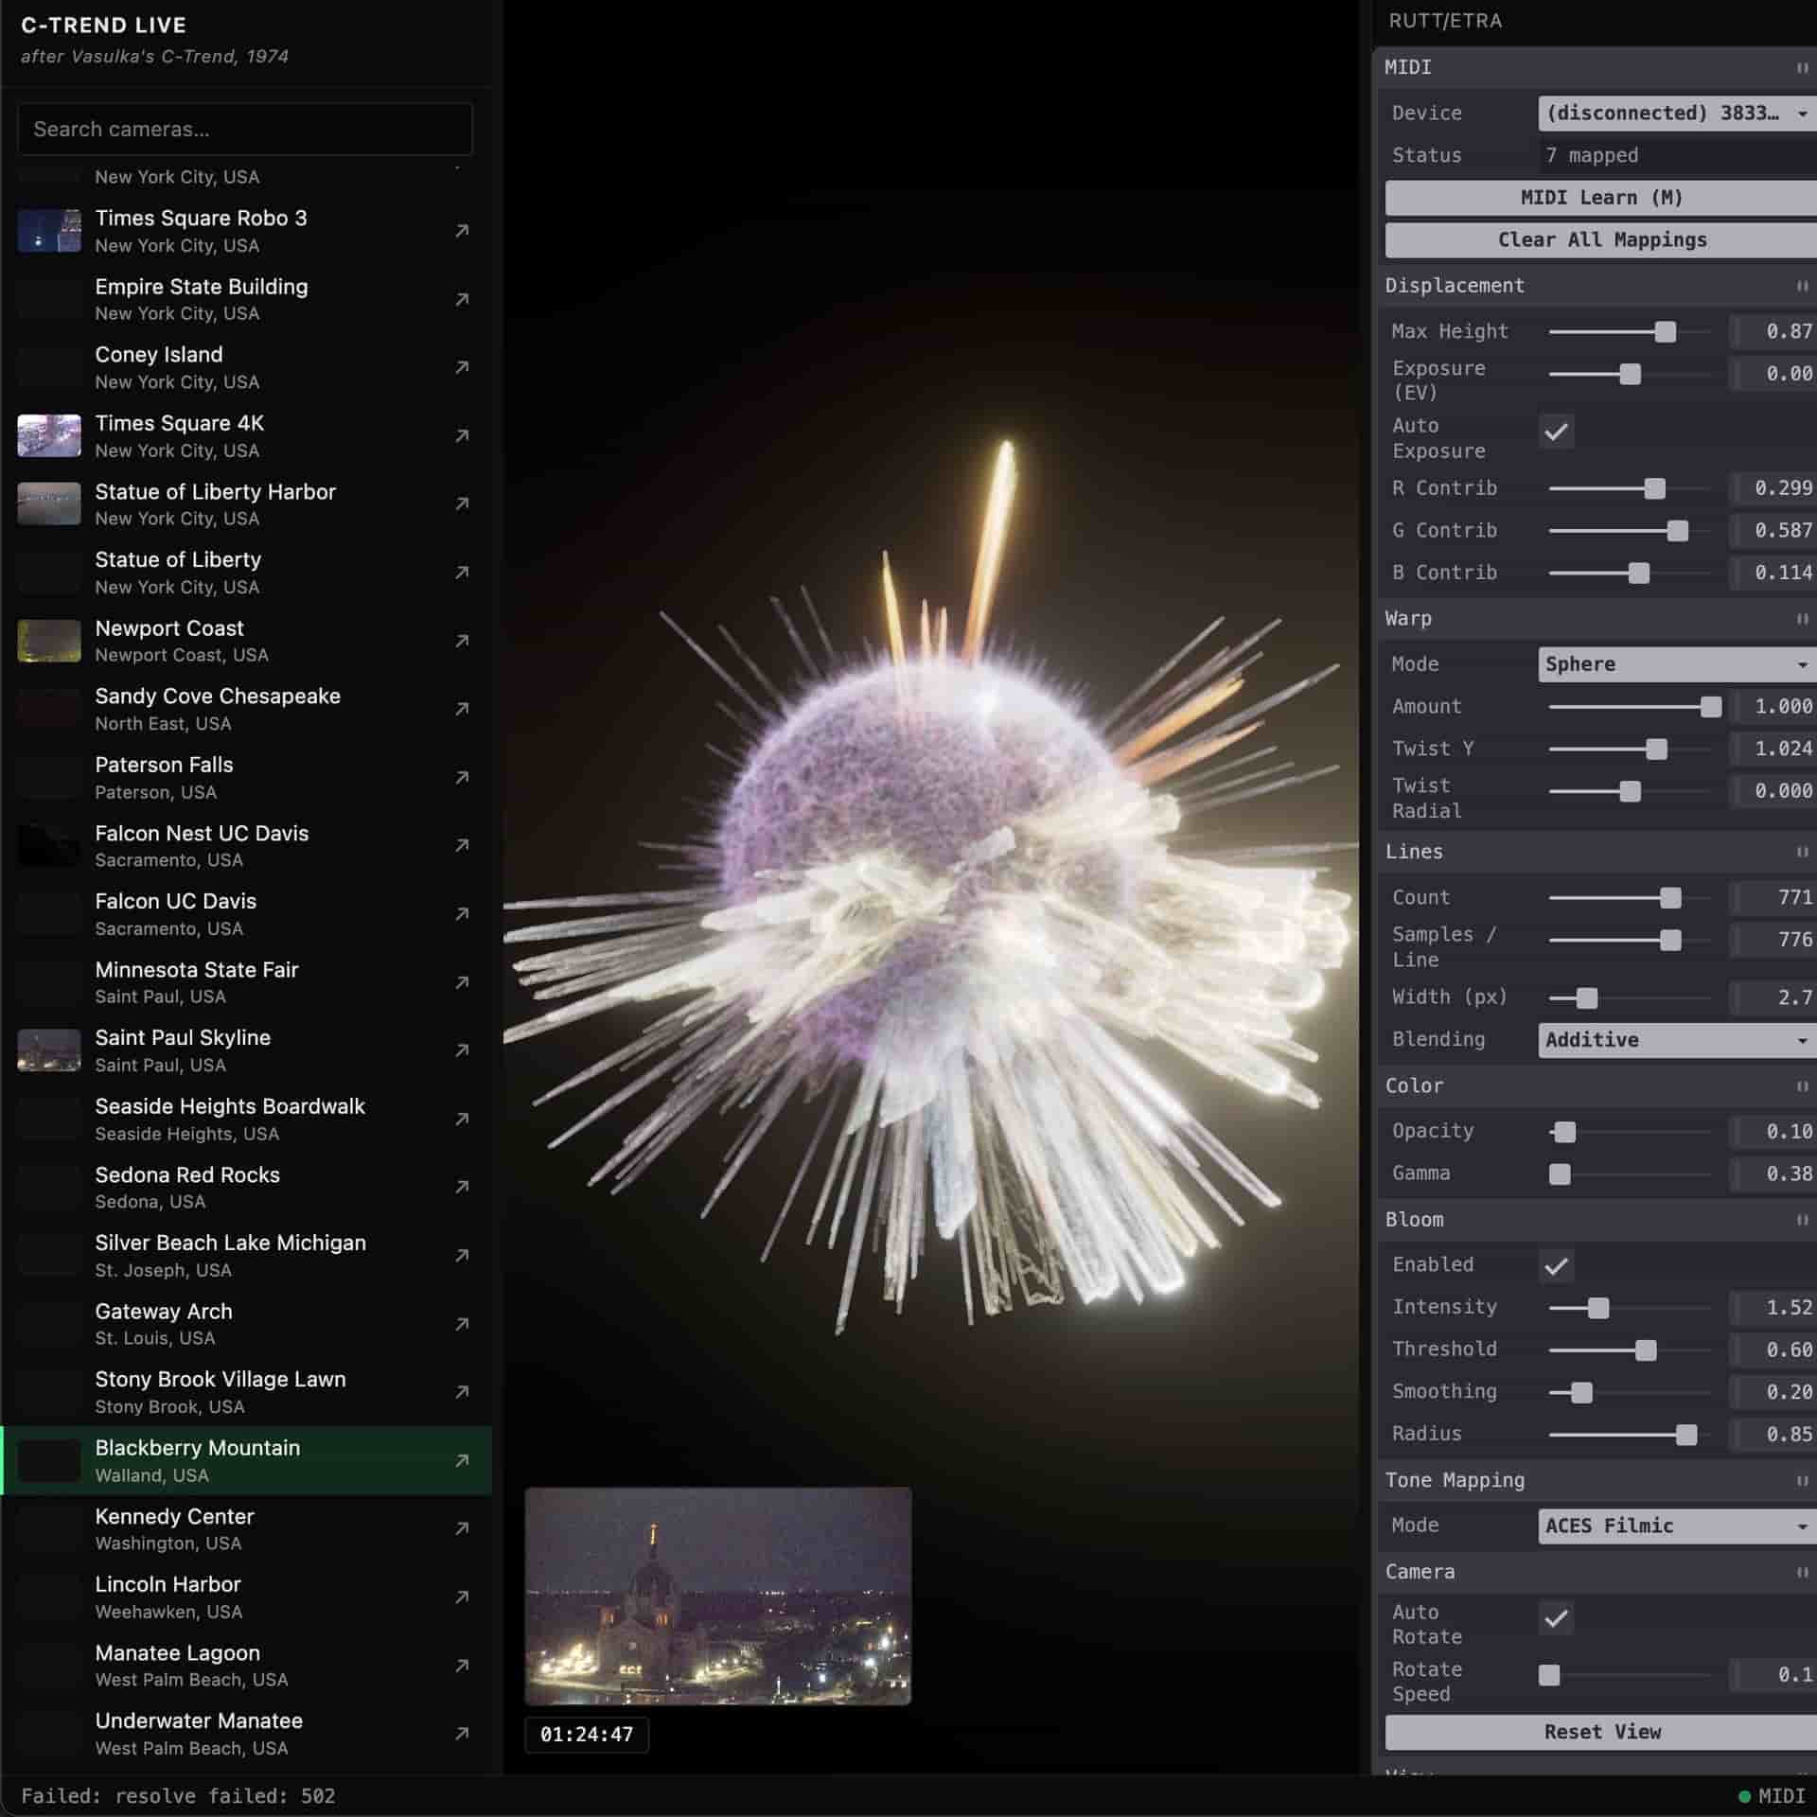Open Times Square 4K stream in new tab

[461, 436]
